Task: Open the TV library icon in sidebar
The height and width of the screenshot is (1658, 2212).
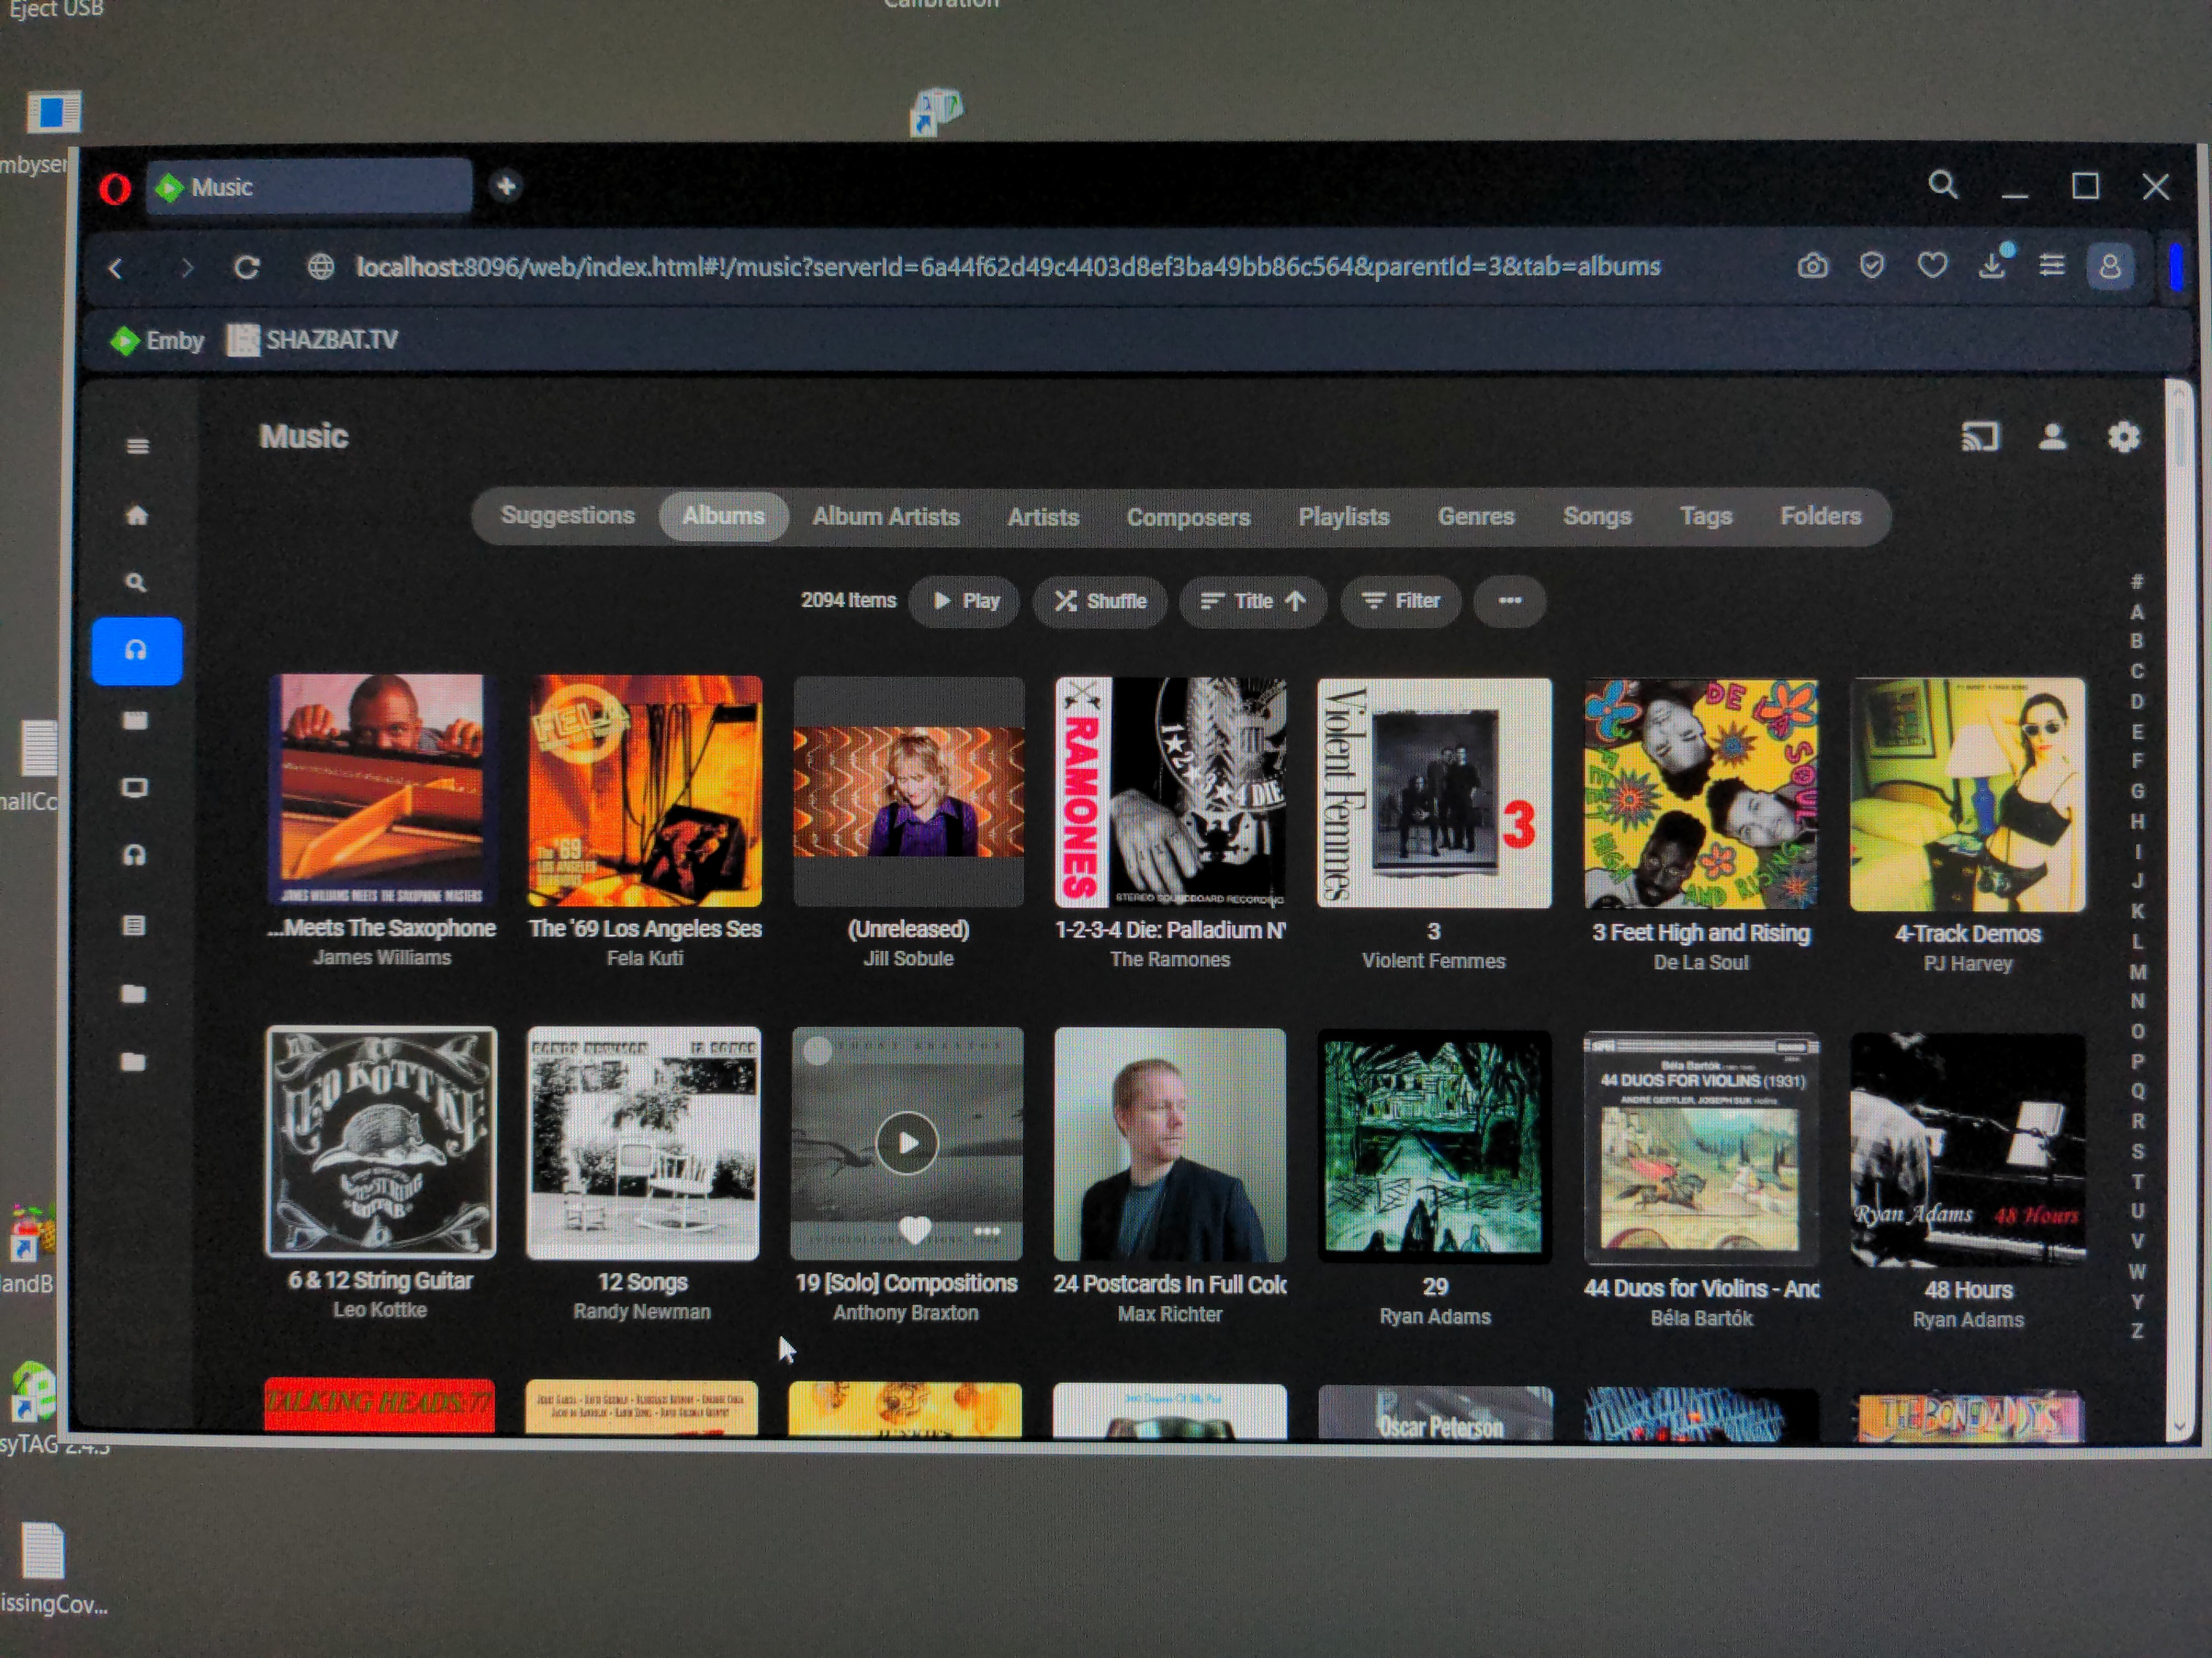Action: 135,788
